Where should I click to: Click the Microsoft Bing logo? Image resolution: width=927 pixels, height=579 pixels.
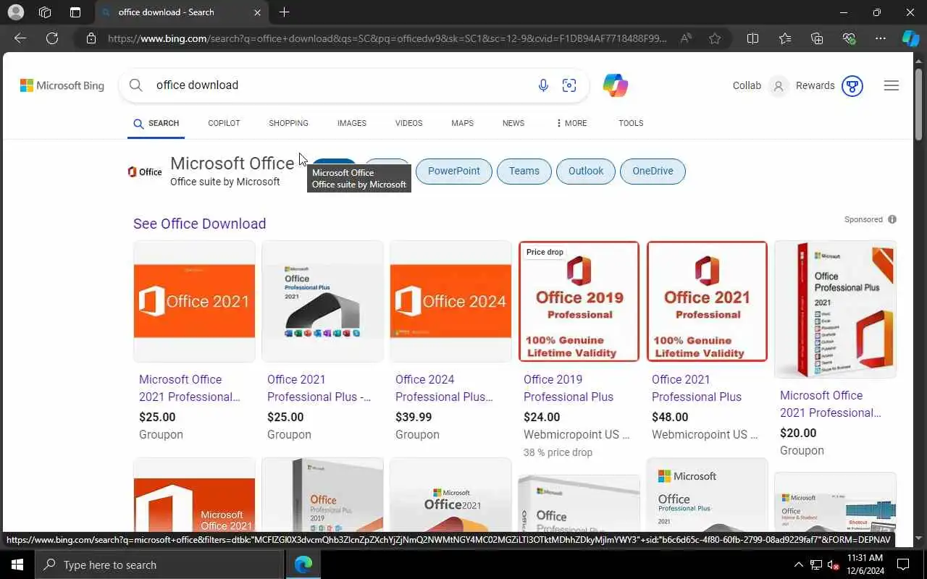point(62,85)
